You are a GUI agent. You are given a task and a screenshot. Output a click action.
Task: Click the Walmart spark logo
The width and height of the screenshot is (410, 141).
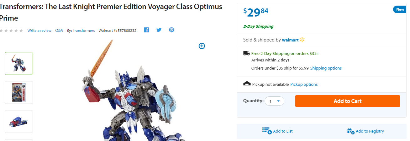coord(302,40)
